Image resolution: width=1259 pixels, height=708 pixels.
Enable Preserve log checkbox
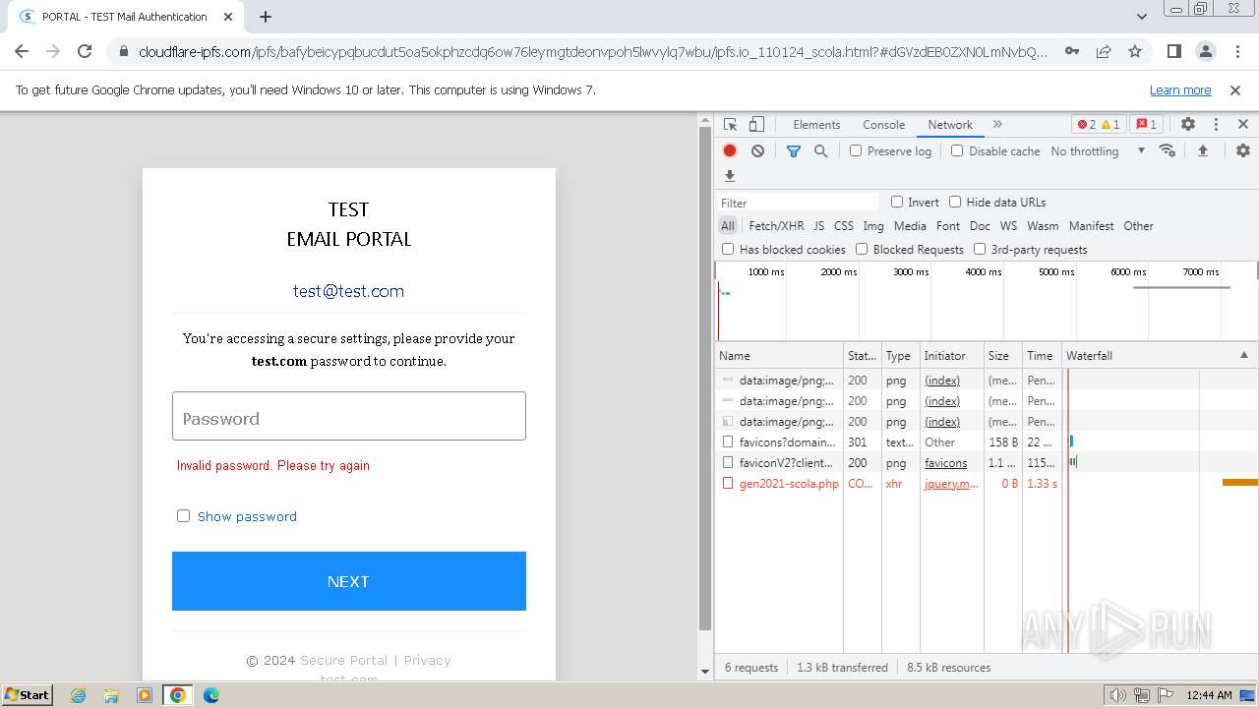856,150
